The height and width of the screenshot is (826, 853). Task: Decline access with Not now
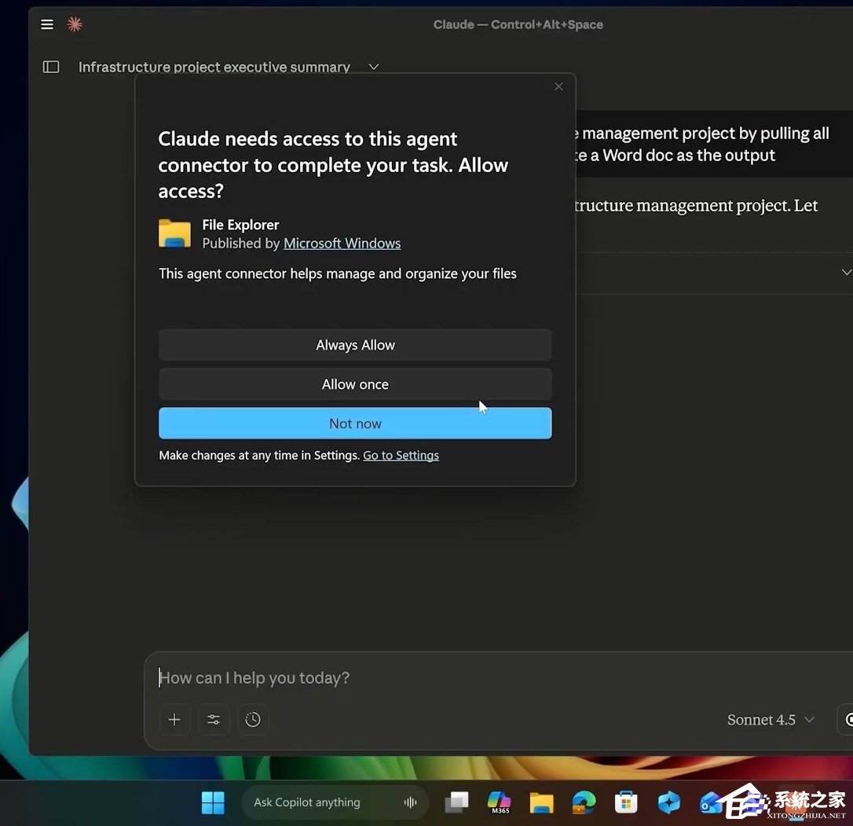click(355, 424)
